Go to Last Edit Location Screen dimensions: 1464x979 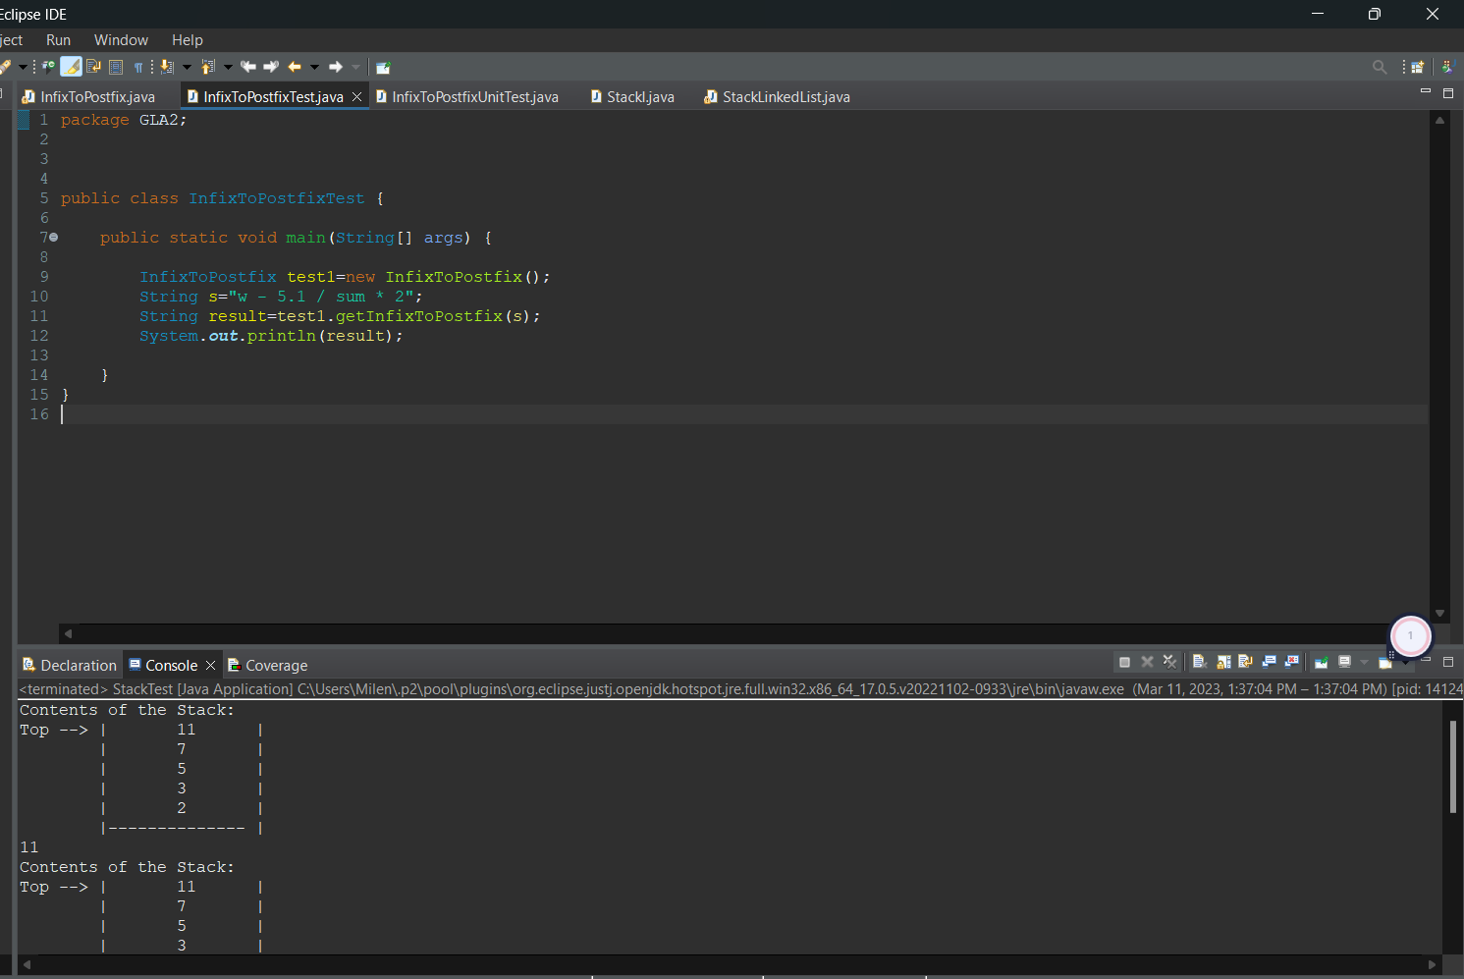point(248,67)
